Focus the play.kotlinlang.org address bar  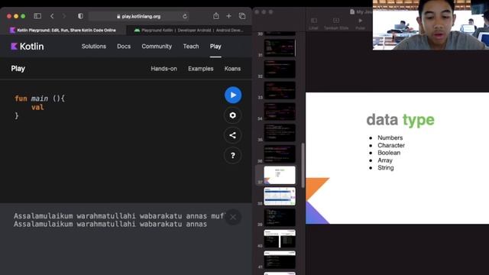pyautogui.click(x=139, y=16)
